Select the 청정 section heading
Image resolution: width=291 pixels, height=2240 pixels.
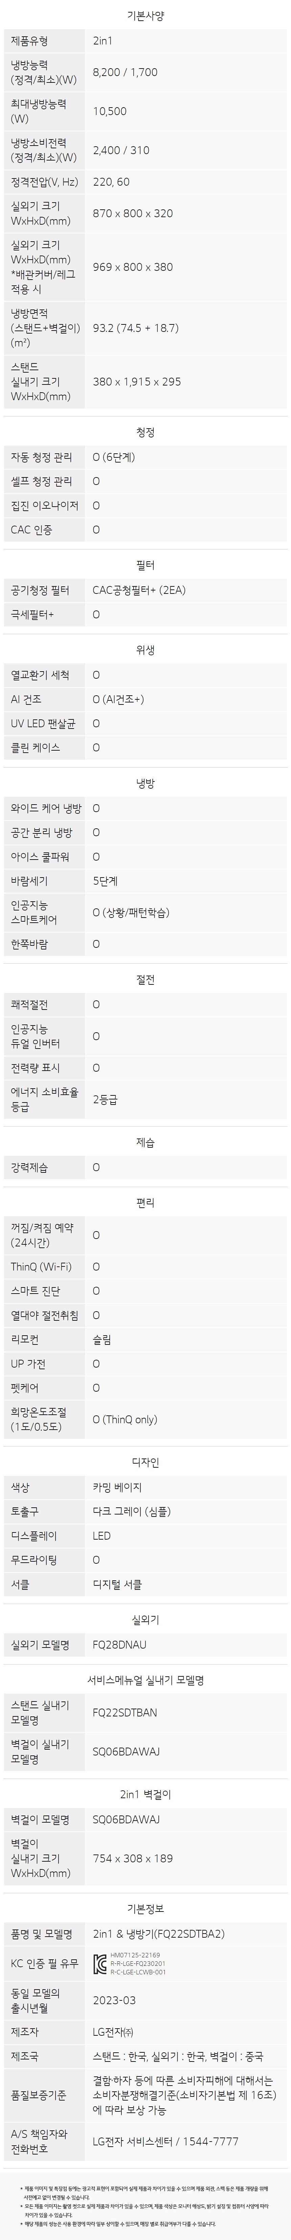[x=145, y=432]
